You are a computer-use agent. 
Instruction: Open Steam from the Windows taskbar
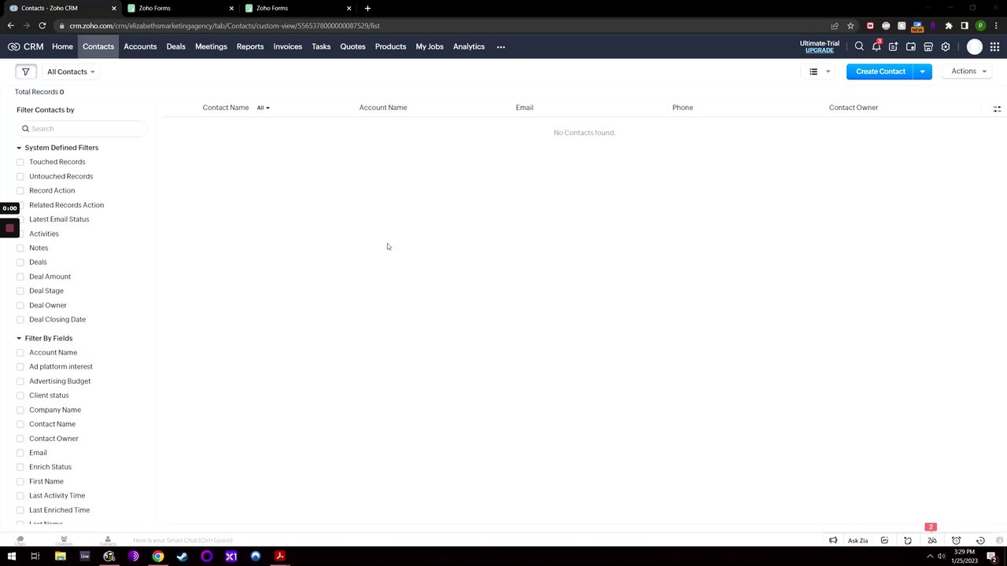point(182,556)
